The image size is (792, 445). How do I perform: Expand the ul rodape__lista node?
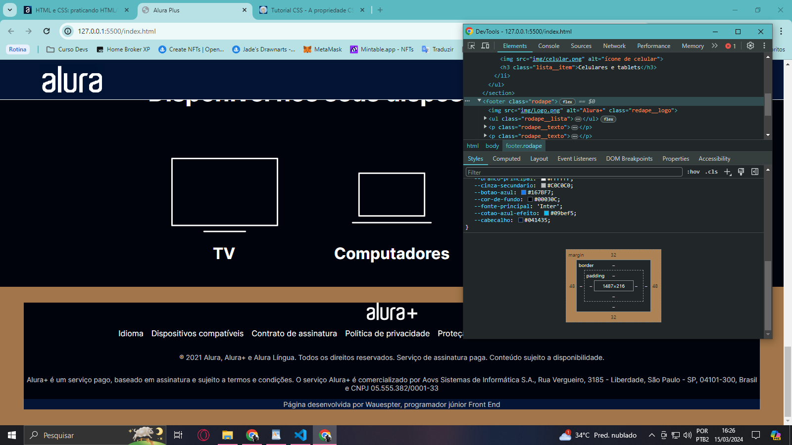485,119
